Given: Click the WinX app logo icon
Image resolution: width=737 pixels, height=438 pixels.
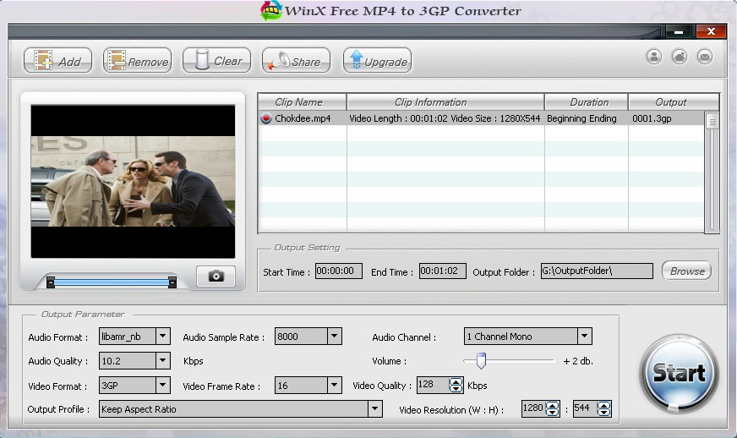Looking at the screenshot, I should [271, 11].
